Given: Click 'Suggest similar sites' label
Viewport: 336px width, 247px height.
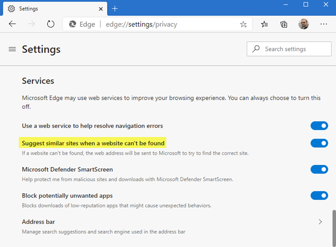Looking at the screenshot, I should click(x=93, y=143).
